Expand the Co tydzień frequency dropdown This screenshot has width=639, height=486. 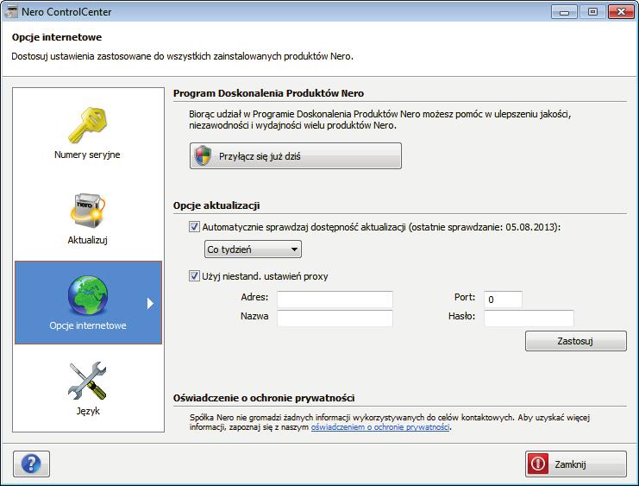pos(253,249)
